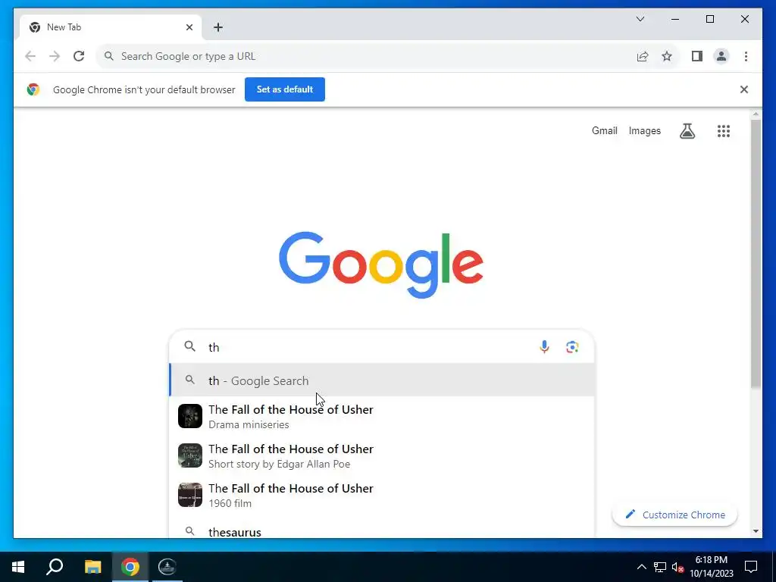Open Chrome's three-dot menu
776x582 pixels.
[746, 56]
